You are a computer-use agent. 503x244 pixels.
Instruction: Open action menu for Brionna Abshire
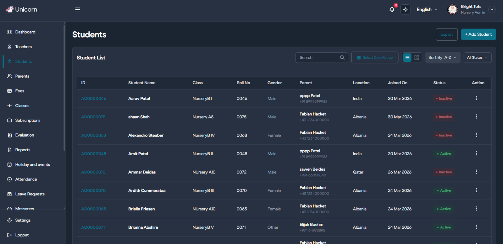[x=477, y=227]
